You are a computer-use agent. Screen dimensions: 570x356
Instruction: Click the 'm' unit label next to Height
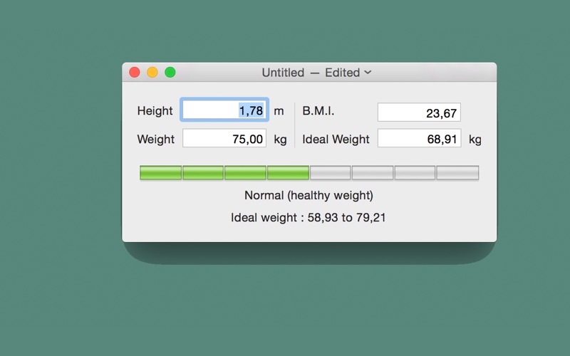point(279,111)
